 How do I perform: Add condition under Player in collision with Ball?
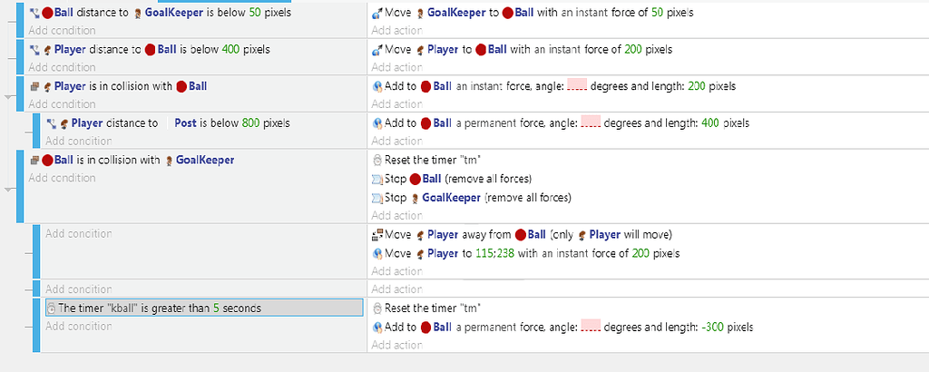(x=62, y=104)
